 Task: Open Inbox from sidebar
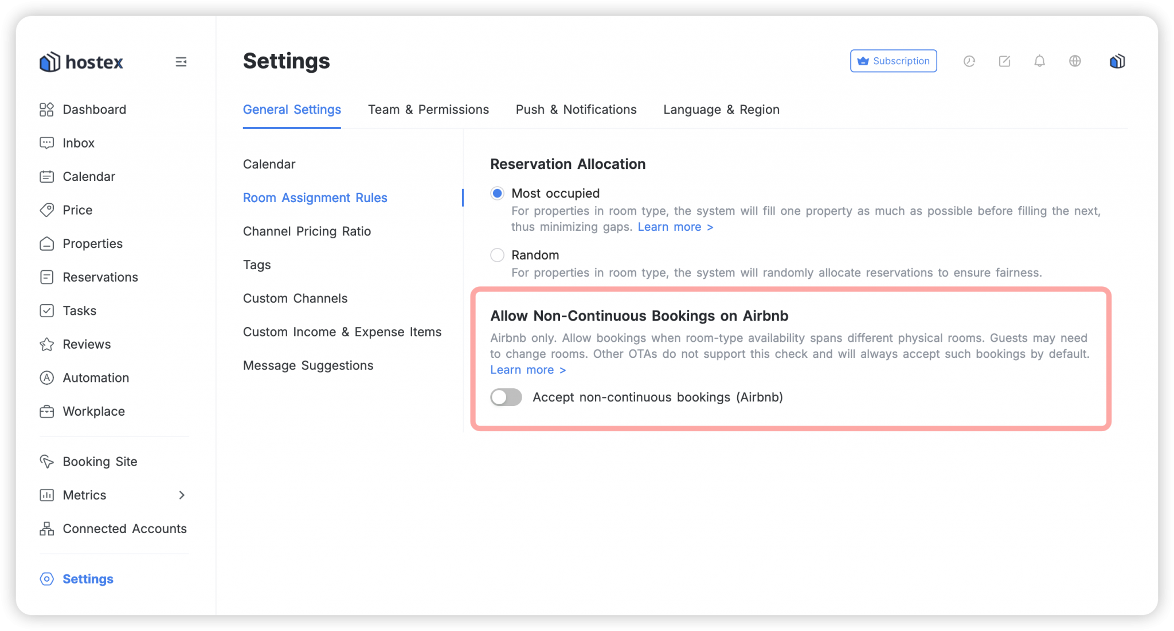coord(78,143)
